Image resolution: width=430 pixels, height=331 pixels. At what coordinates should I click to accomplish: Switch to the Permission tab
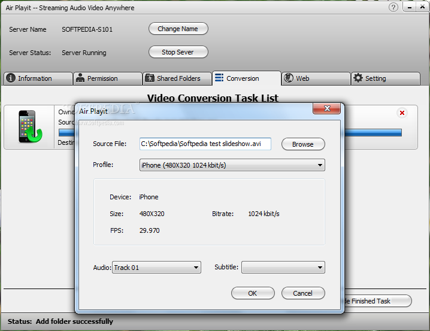point(108,78)
